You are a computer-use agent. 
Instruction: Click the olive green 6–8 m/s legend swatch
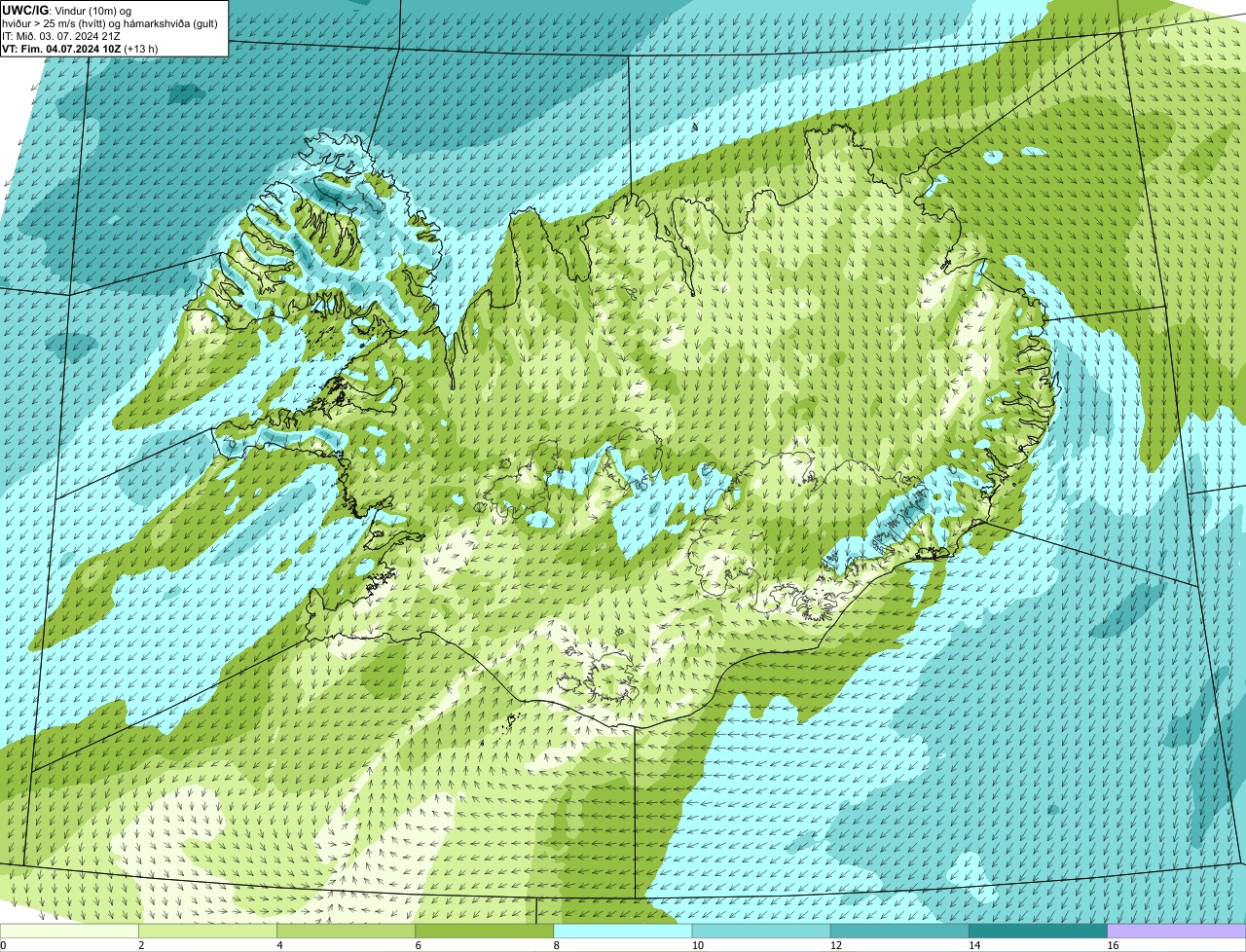484,931
